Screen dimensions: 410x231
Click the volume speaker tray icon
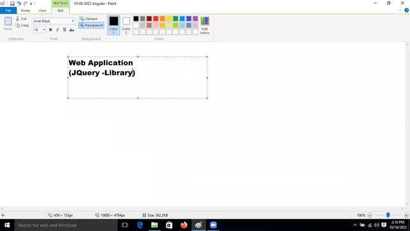pos(377,225)
